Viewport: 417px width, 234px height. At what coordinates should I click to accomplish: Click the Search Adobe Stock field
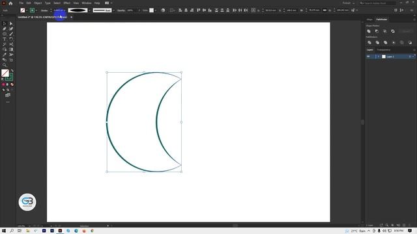tap(378, 3)
